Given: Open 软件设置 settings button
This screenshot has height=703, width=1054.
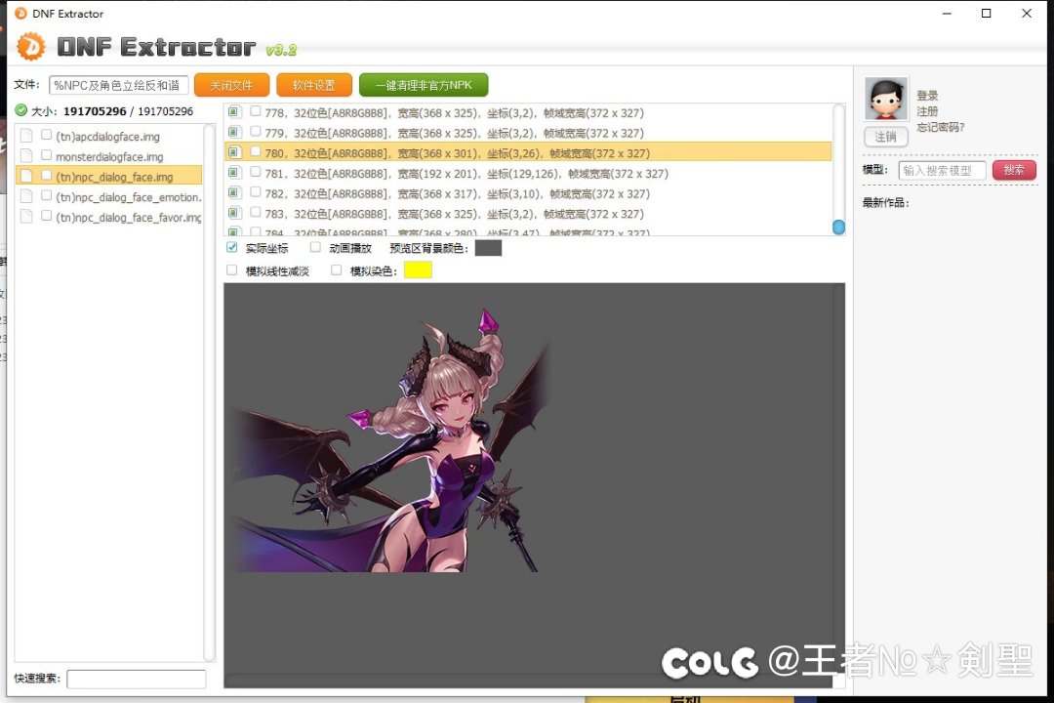Looking at the screenshot, I should [314, 86].
